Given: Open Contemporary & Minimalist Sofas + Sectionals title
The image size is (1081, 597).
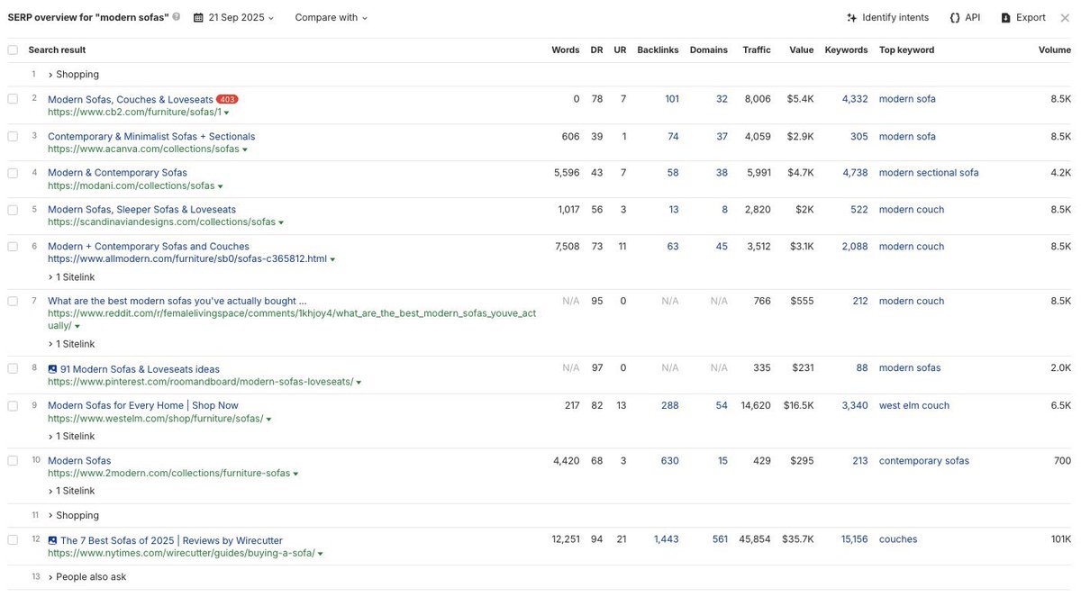Looking at the screenshot, I should (151, 137).
